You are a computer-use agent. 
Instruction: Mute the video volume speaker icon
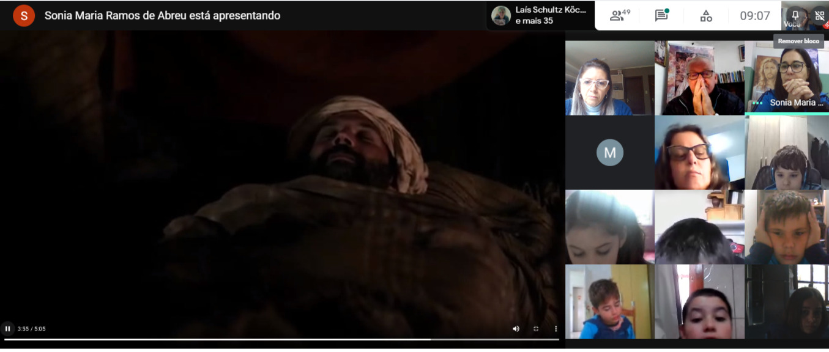coord(516,329)
